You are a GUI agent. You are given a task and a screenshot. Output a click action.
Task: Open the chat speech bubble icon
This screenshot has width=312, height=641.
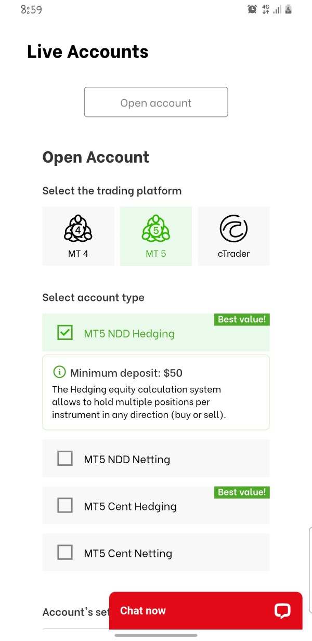282,611
